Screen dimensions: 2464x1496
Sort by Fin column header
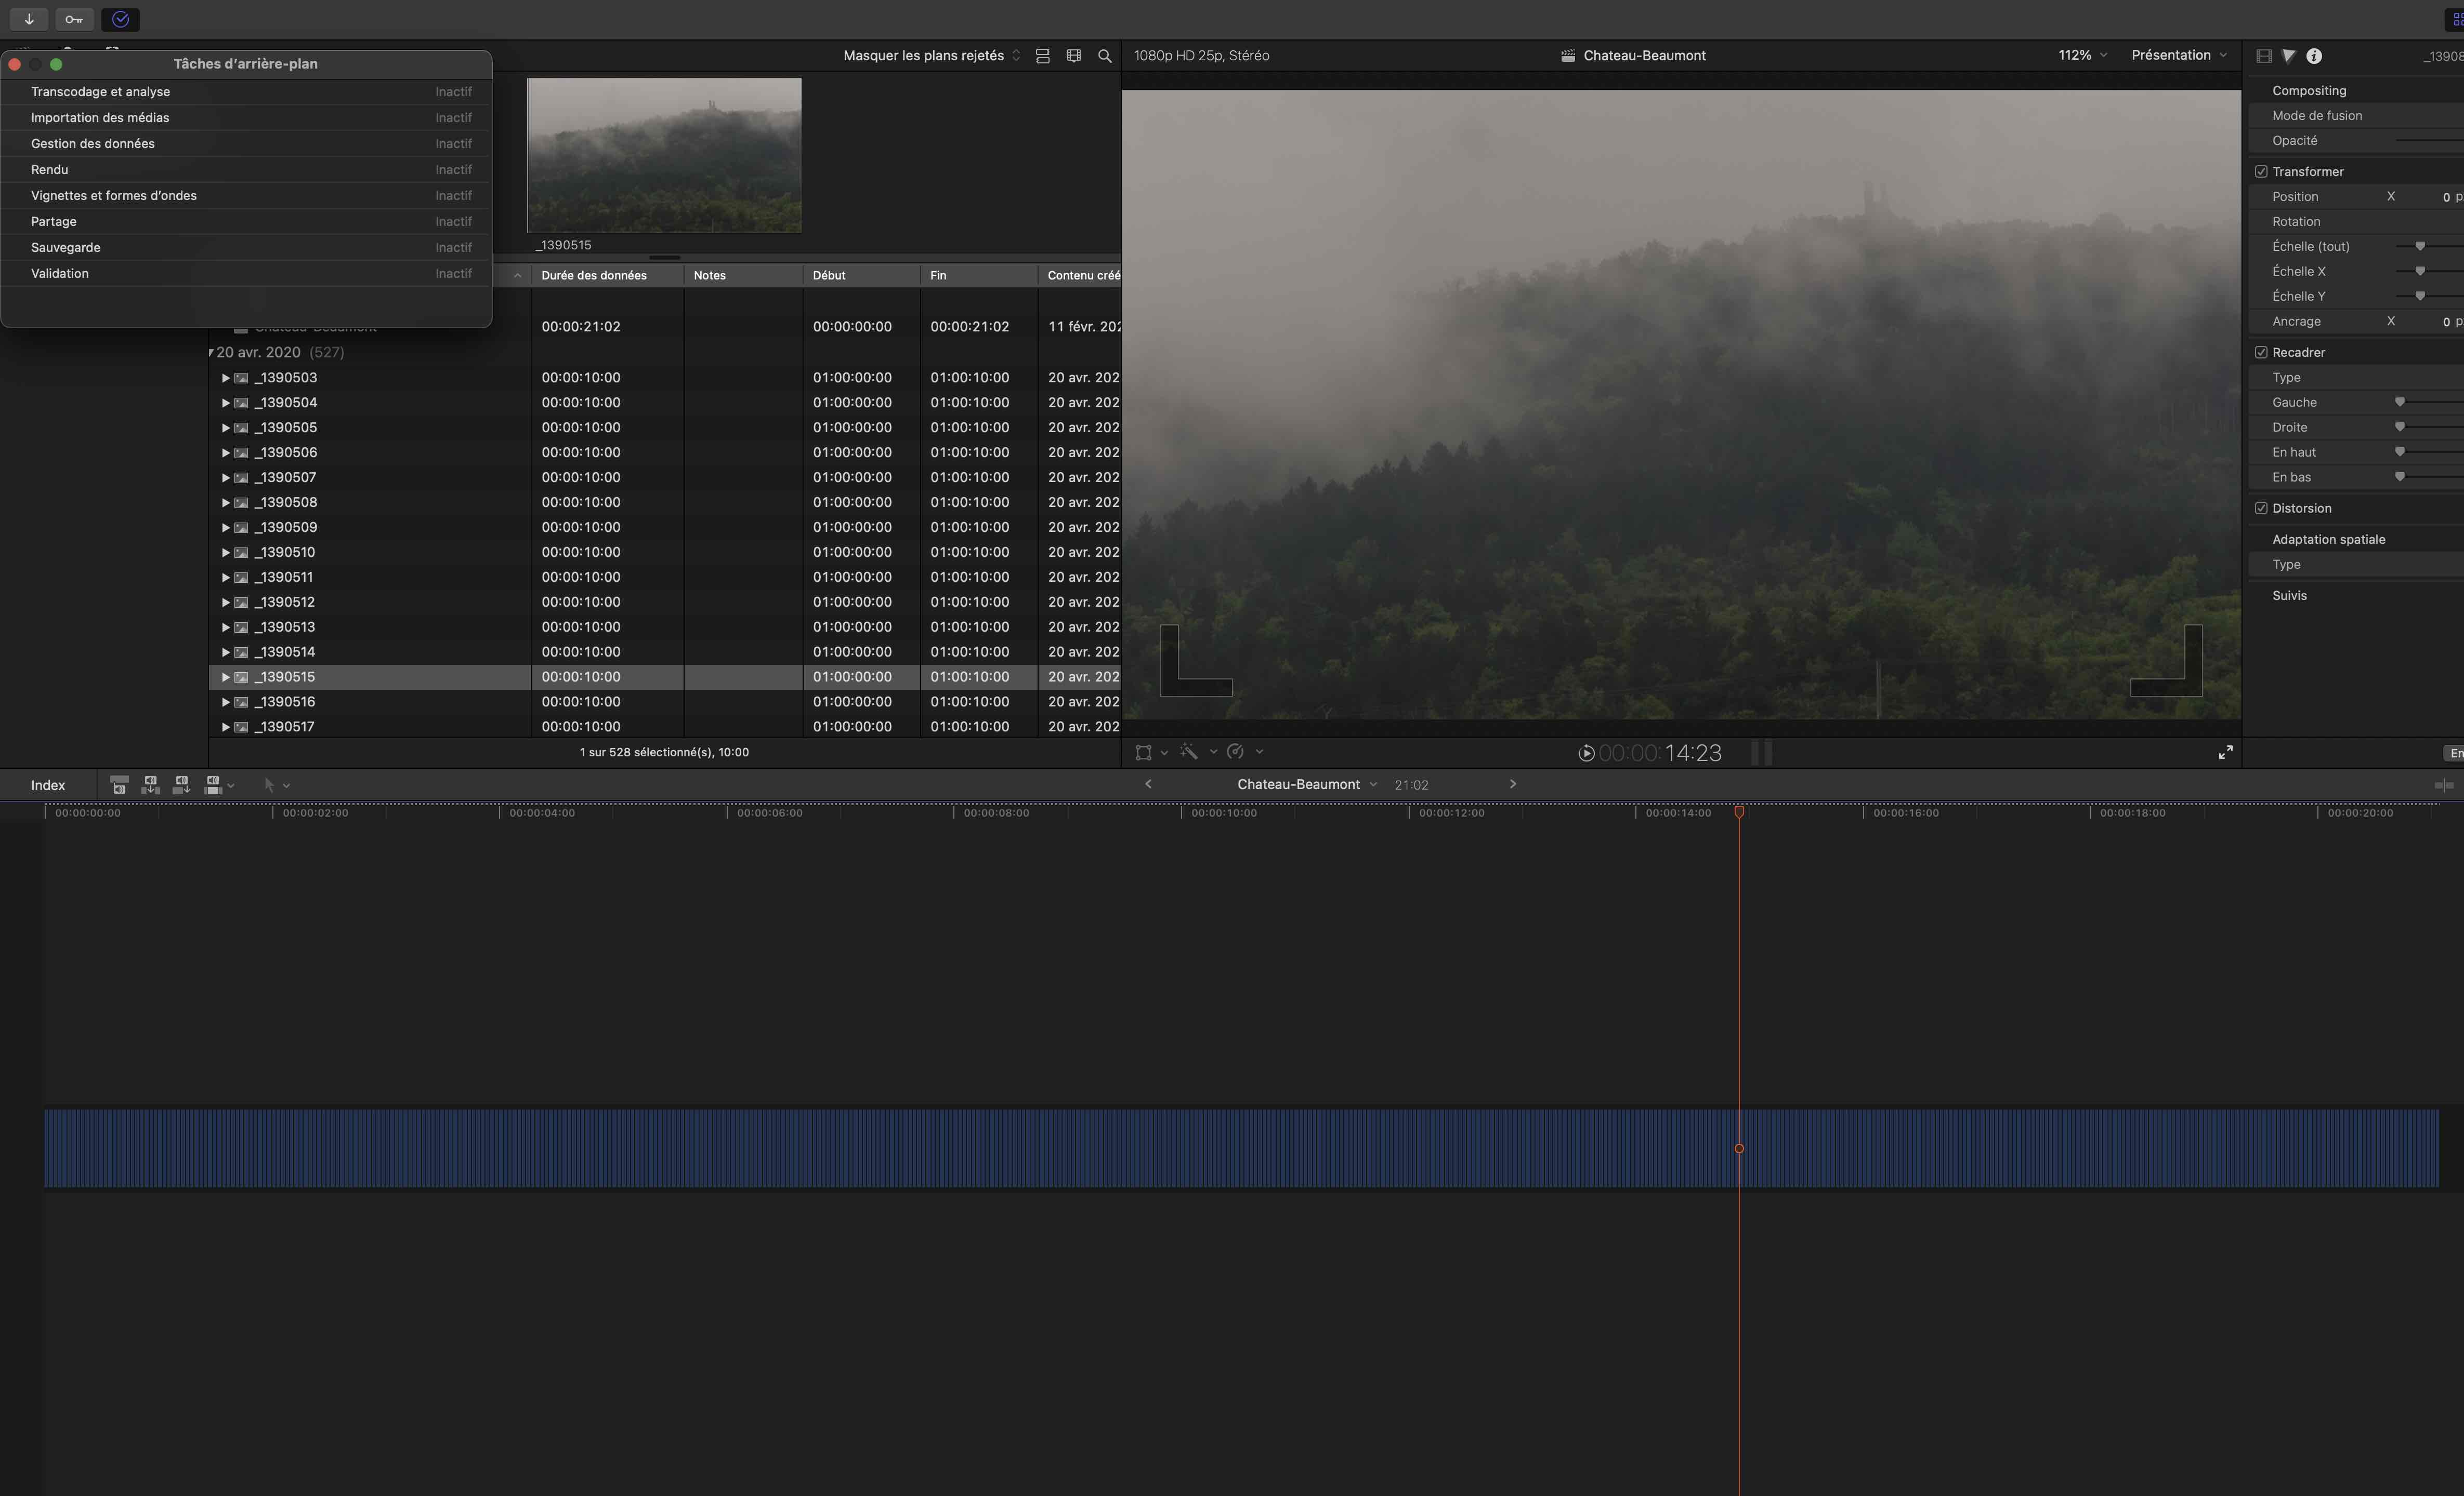[979, 276]
